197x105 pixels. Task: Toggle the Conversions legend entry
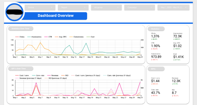point(77,37)
